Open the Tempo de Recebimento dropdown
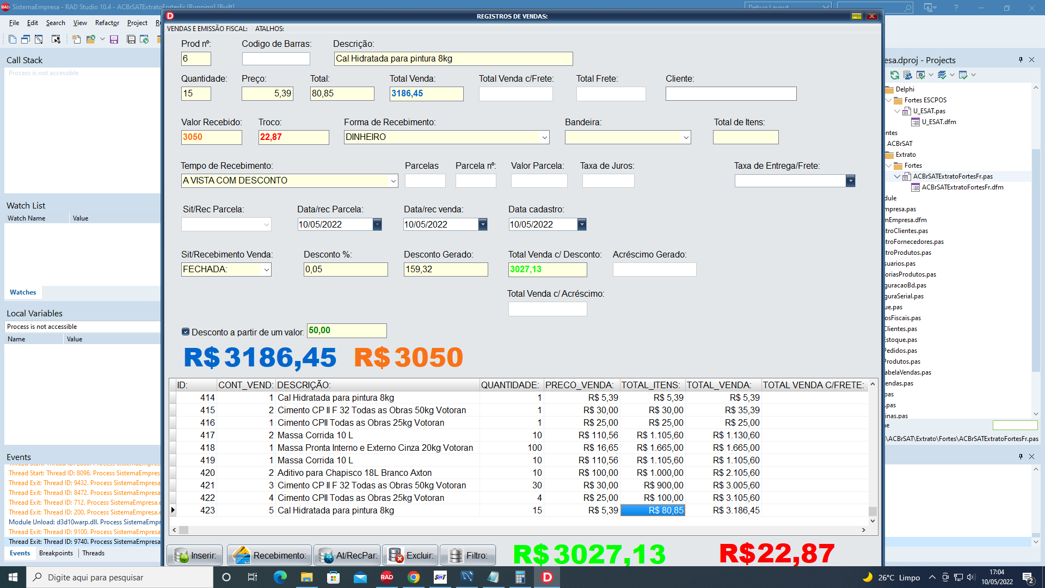The image size is (1045, 588). tap(393, 181)
